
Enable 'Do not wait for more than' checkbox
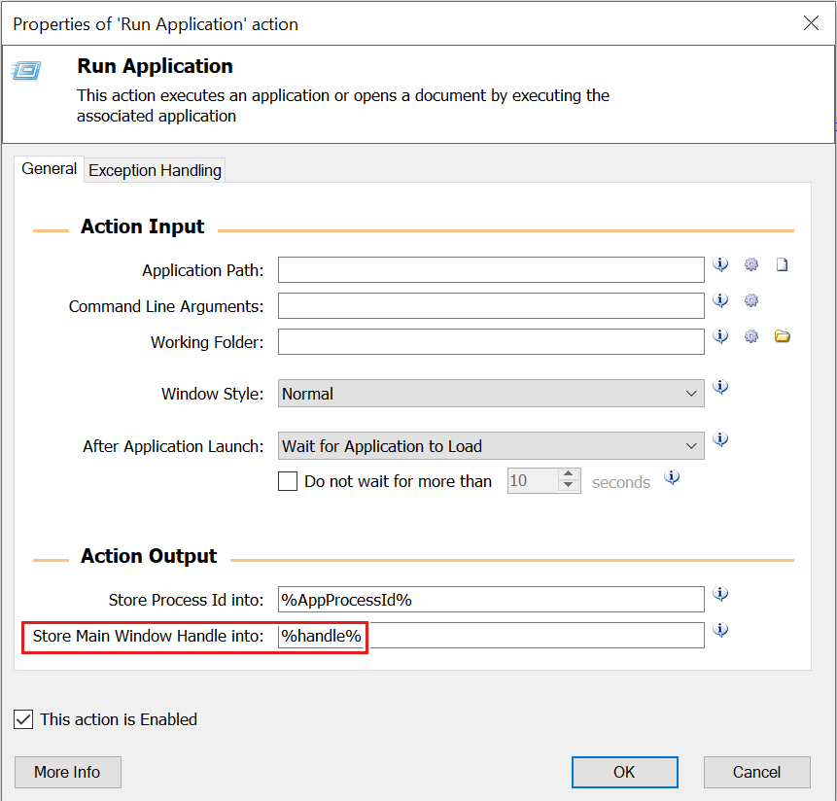click(288, 481)
